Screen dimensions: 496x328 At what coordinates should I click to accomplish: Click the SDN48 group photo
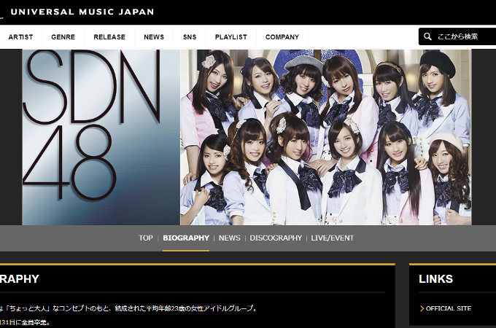tap(326, 137)
